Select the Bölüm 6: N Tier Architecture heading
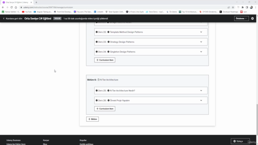The width and height of the screenshot is (258, 145). (x=103, y=80)
